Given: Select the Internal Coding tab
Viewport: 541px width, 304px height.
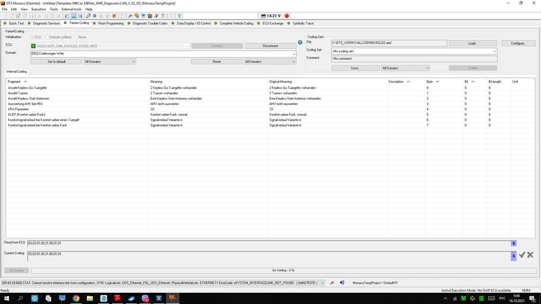Looking at the screenshot, I should (17, 71).
